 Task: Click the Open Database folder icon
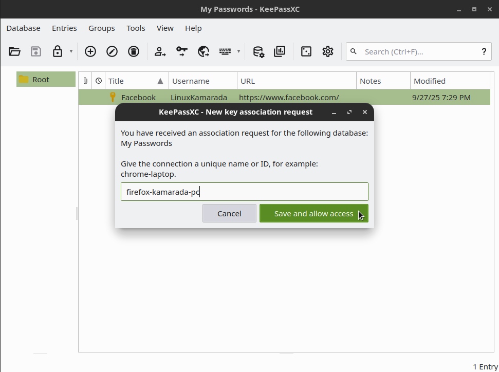tap(14, 51)
